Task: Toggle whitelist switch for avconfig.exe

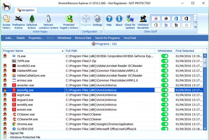Action: (165, 90)
